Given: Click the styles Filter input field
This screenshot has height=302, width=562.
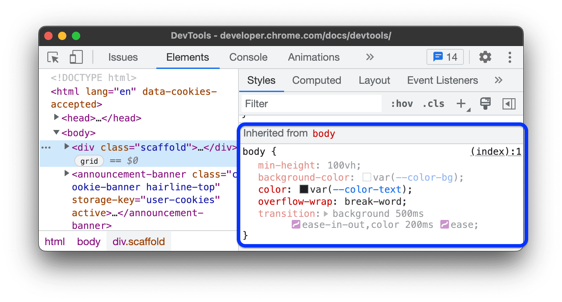Looking at the screenshot, I should (311, 103).
